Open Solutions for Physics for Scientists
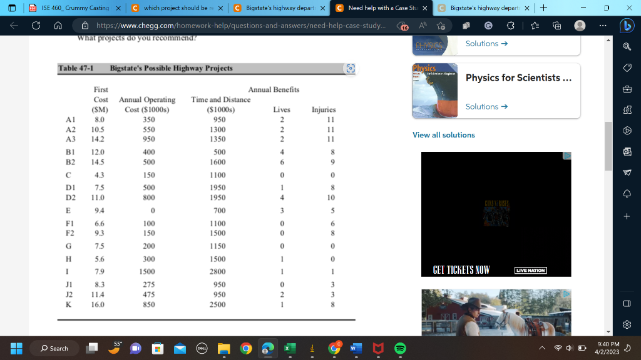The height and width of the screenshot is (360, 641). pyautogui.click(x=482, y=106)
